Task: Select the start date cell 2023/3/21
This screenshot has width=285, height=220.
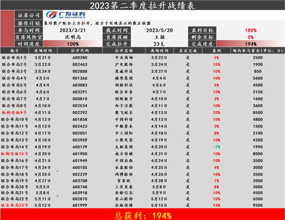Action: tap(73, 30)
